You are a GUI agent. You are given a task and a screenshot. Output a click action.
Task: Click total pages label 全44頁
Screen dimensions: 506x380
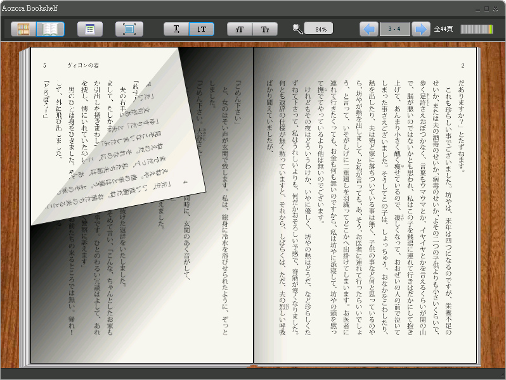coord(443,29)
